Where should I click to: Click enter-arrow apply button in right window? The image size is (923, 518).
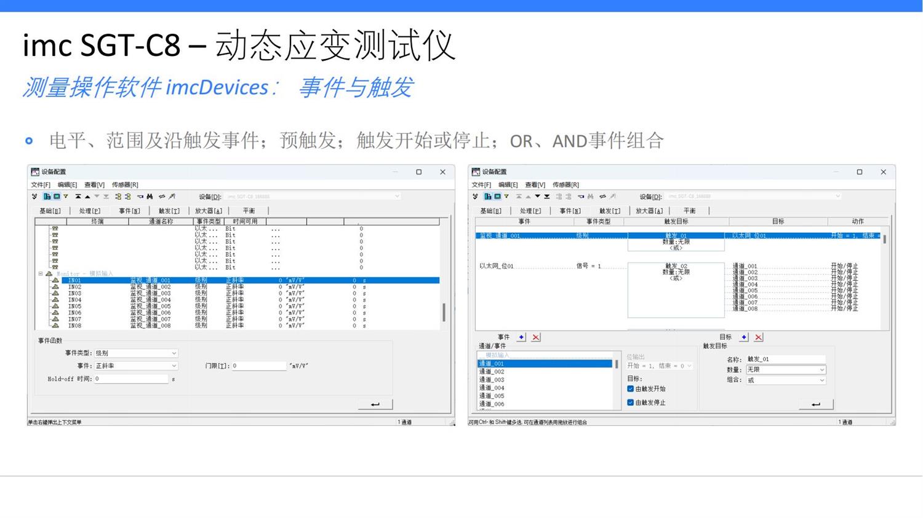click(816, 404)
